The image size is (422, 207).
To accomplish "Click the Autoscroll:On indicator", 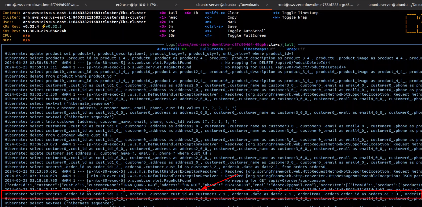I will (x=172, y=49).
